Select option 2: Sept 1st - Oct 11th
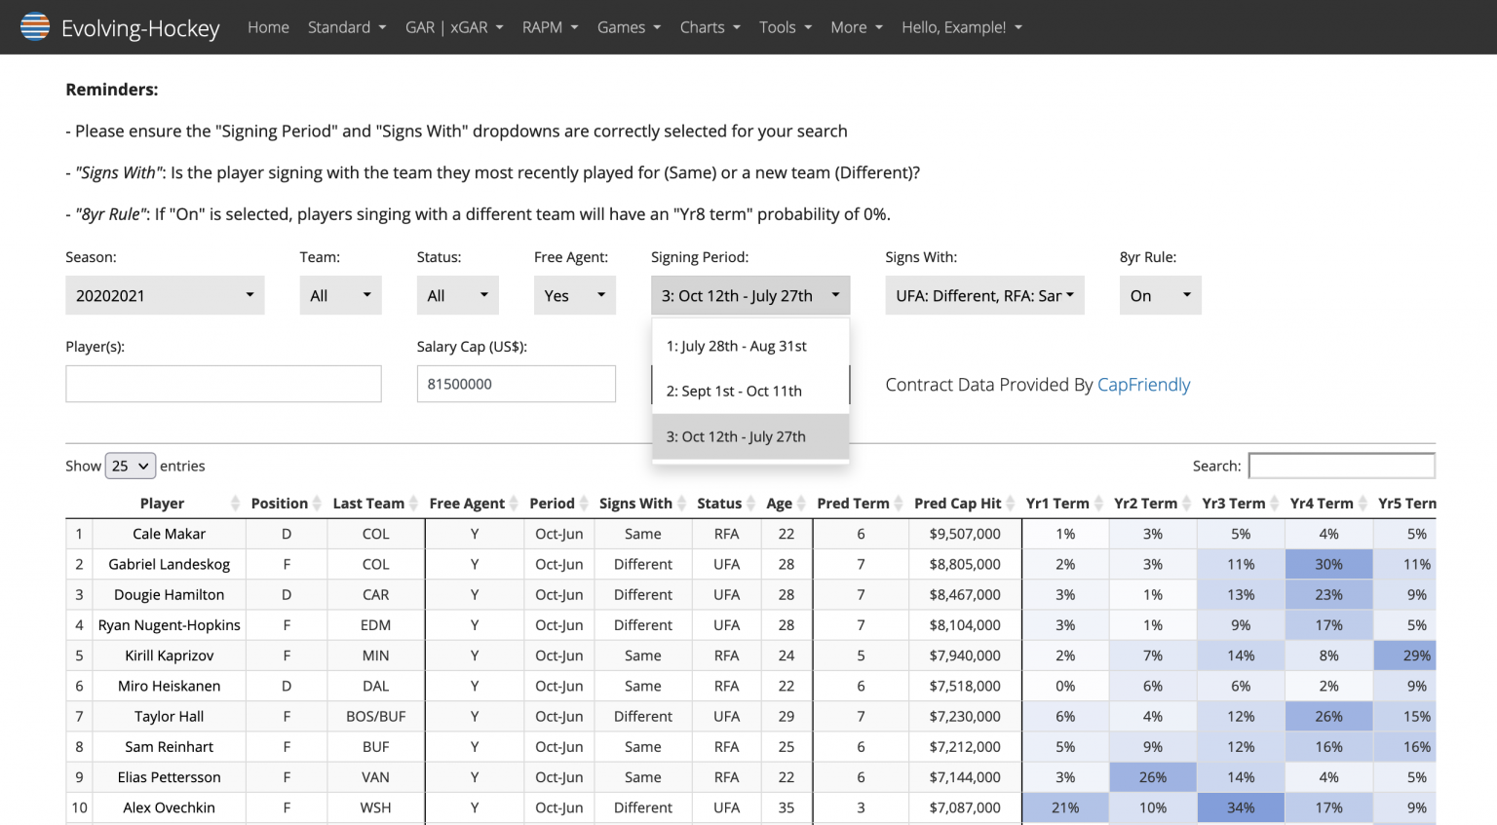The height and width of the screenshot is (825, 1497). pos(734,391)
